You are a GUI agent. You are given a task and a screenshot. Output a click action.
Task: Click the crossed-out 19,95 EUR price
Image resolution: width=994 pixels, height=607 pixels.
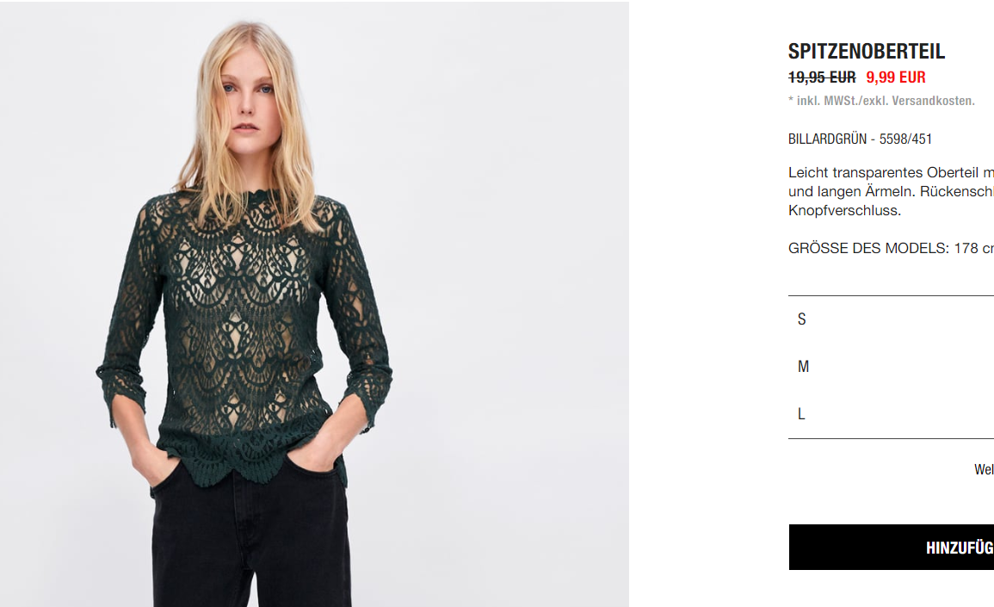click(822, 77)
